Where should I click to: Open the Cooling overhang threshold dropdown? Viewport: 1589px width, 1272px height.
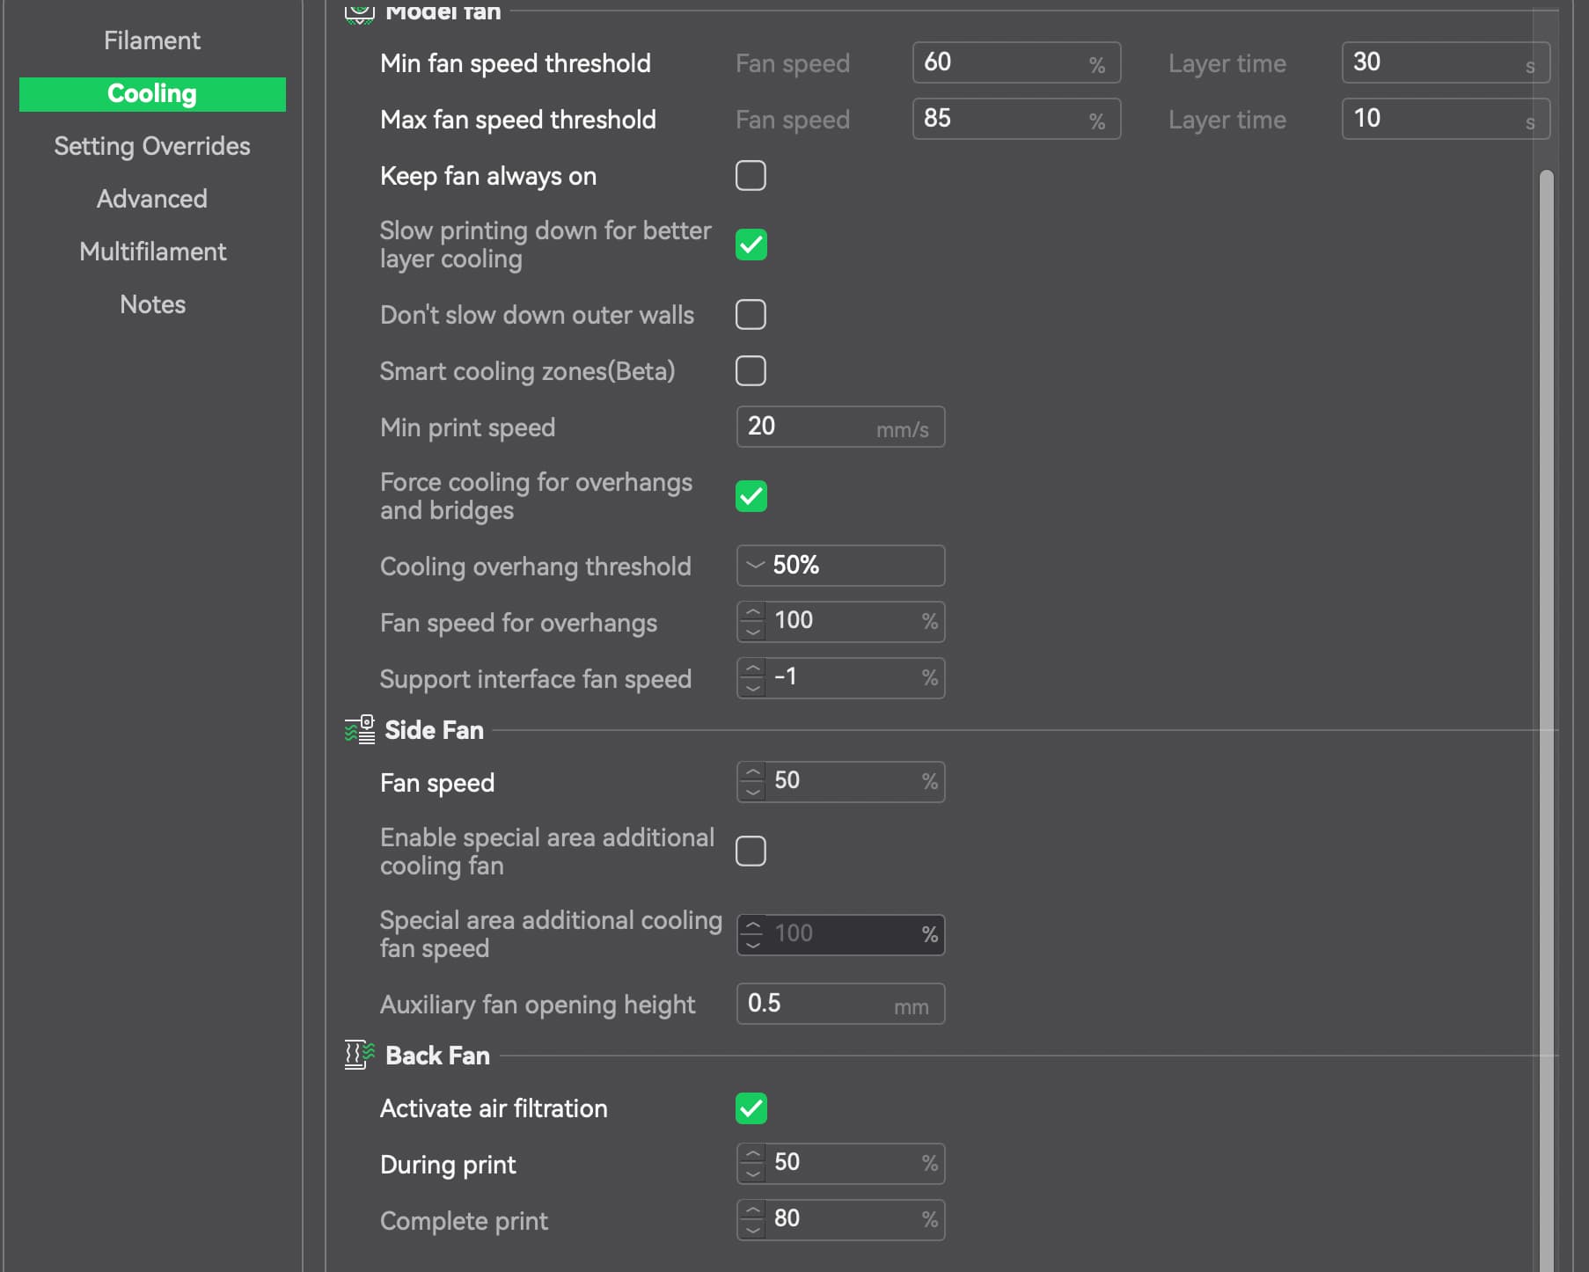840,566
